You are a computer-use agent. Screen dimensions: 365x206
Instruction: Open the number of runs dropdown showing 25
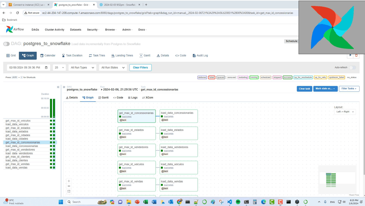click(x=59, y=67)
